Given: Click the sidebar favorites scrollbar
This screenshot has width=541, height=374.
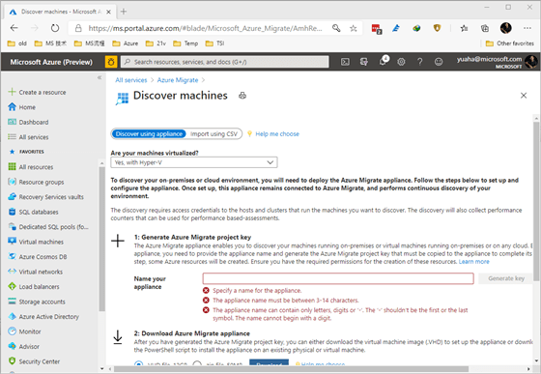Looking at the screenshot, I should click(101, 238).
